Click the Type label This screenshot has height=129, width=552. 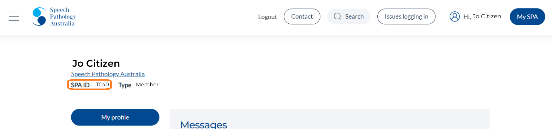[125, 85]
